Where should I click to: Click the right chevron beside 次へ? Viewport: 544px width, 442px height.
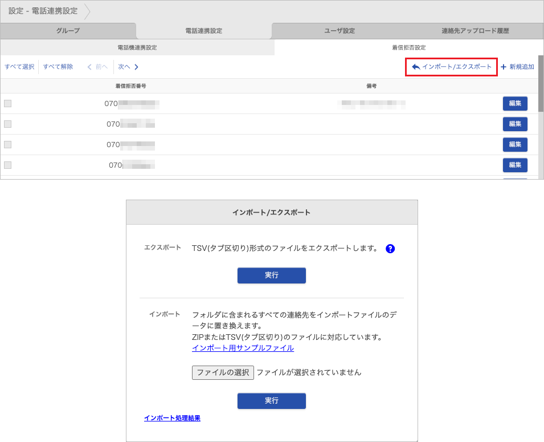point(136,67)
